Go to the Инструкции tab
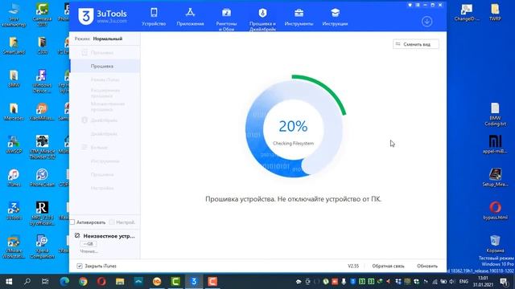This screenshot has width=515, height=289. [x=335, y=17]
